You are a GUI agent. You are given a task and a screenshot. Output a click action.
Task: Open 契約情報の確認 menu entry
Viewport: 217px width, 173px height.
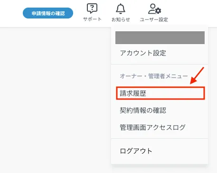[143, 110]
